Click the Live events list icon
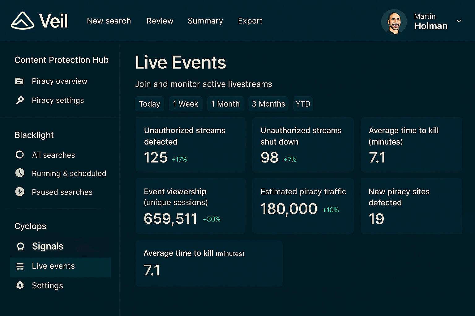475x316 pixels. 20,266
